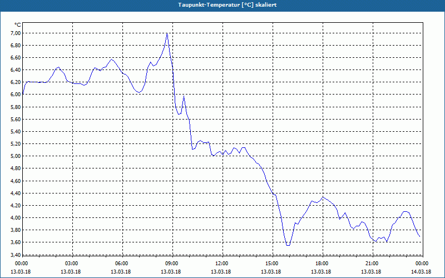Image resolution: width=445 pixels, height=278 pixels.
Task: Click the 5,00 y-axis value
Action: 16,156
